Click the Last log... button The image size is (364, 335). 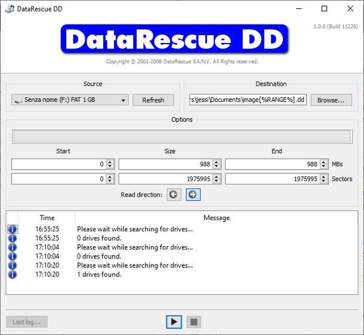pyautogui.click(x=27, y=322)
